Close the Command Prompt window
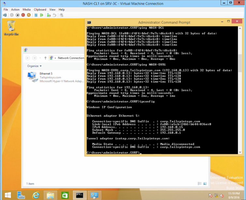This screenshot has height=200, width=246. 237,21
